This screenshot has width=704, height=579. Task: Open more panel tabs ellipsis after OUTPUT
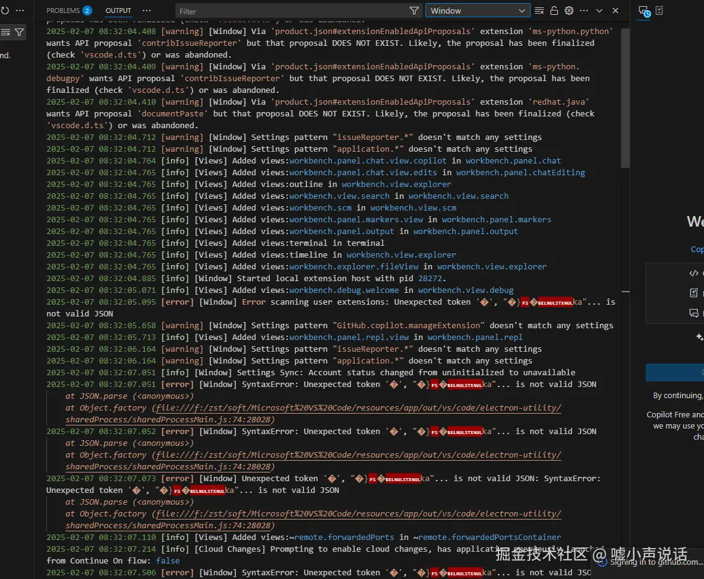coord(147,11)
